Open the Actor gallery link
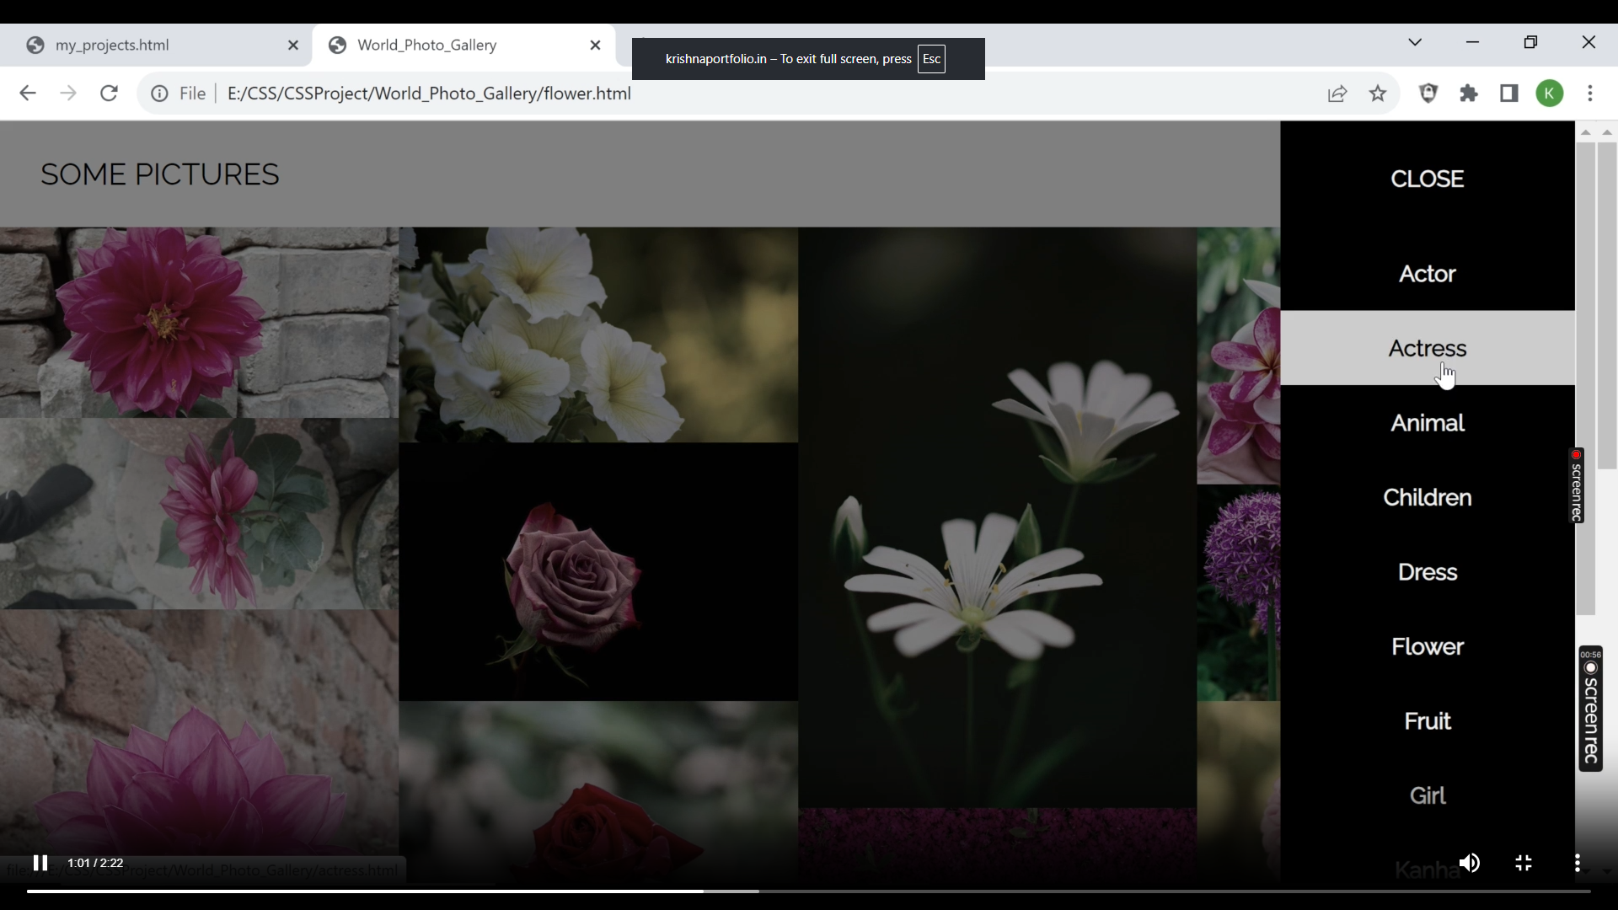The height and width of the screenshot is (910, 1618). pos(1428,274)
